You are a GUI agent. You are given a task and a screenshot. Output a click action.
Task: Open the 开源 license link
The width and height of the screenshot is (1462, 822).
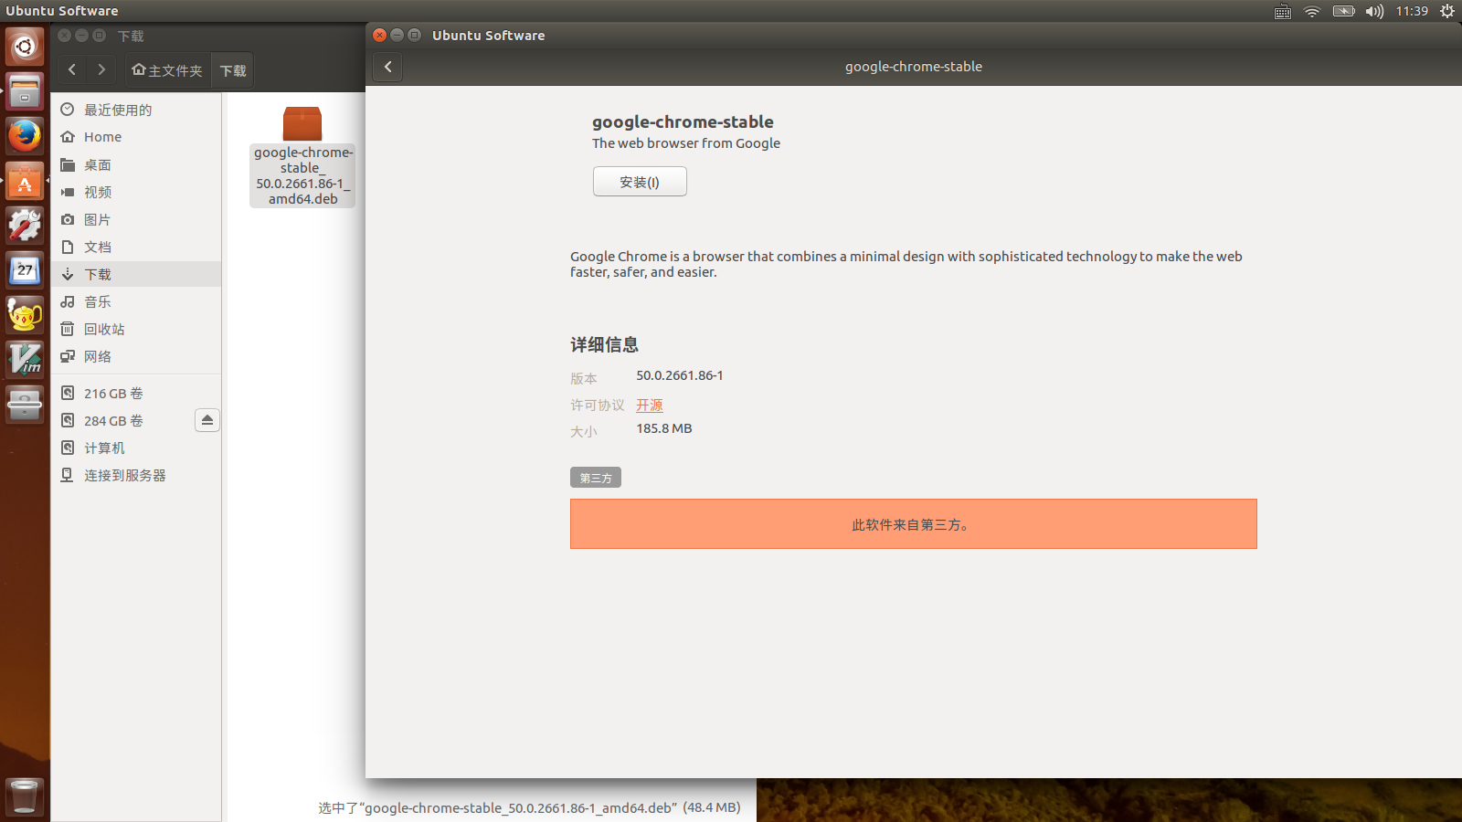pyautogui.click(x=650, y=405)
